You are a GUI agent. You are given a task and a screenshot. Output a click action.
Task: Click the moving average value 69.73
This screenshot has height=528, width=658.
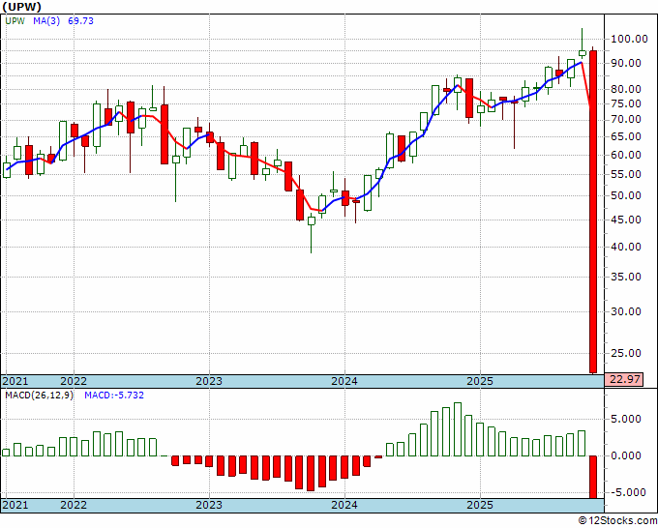coord(80,21)
